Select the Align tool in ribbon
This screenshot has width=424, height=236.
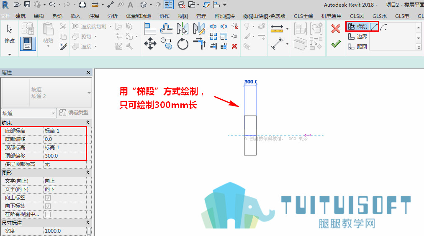pos(150,29)
